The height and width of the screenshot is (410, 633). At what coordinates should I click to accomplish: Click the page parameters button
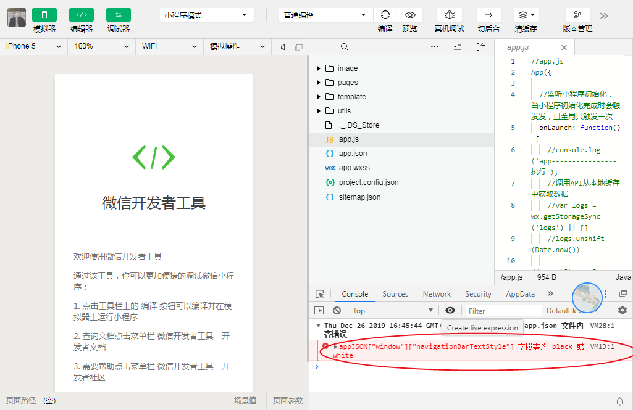[x=287, y=400]
